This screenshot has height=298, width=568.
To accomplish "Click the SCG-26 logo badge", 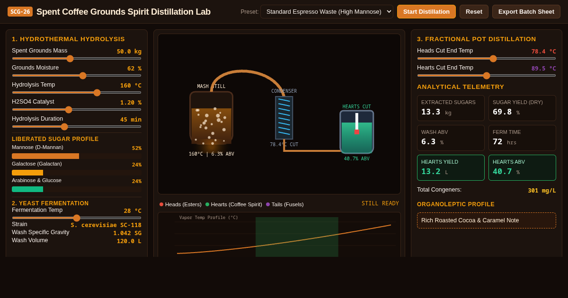I will (20, 12).
